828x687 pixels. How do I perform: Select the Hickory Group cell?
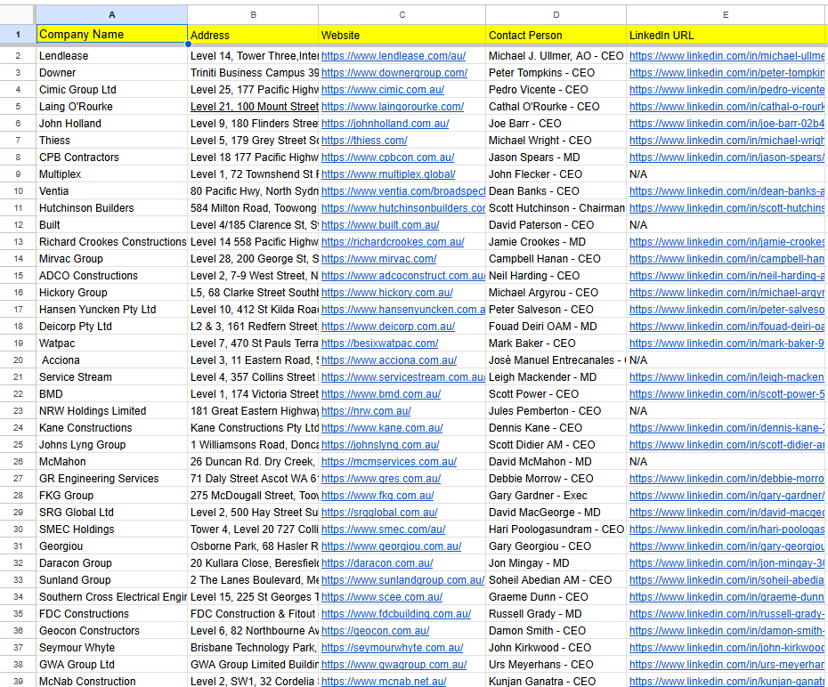click(x=111, y=292)
